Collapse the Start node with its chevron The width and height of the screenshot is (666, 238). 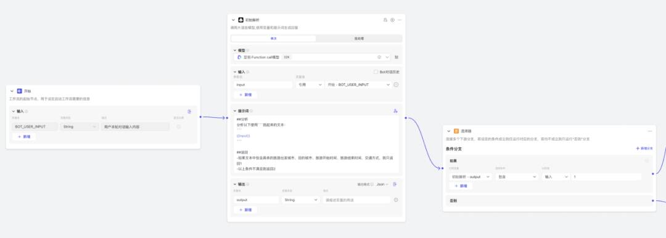click(x=12, y=91)
